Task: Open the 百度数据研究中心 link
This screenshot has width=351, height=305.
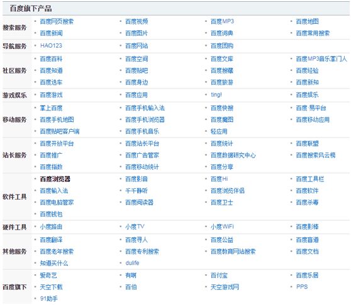Action: (x=233, y=155)
